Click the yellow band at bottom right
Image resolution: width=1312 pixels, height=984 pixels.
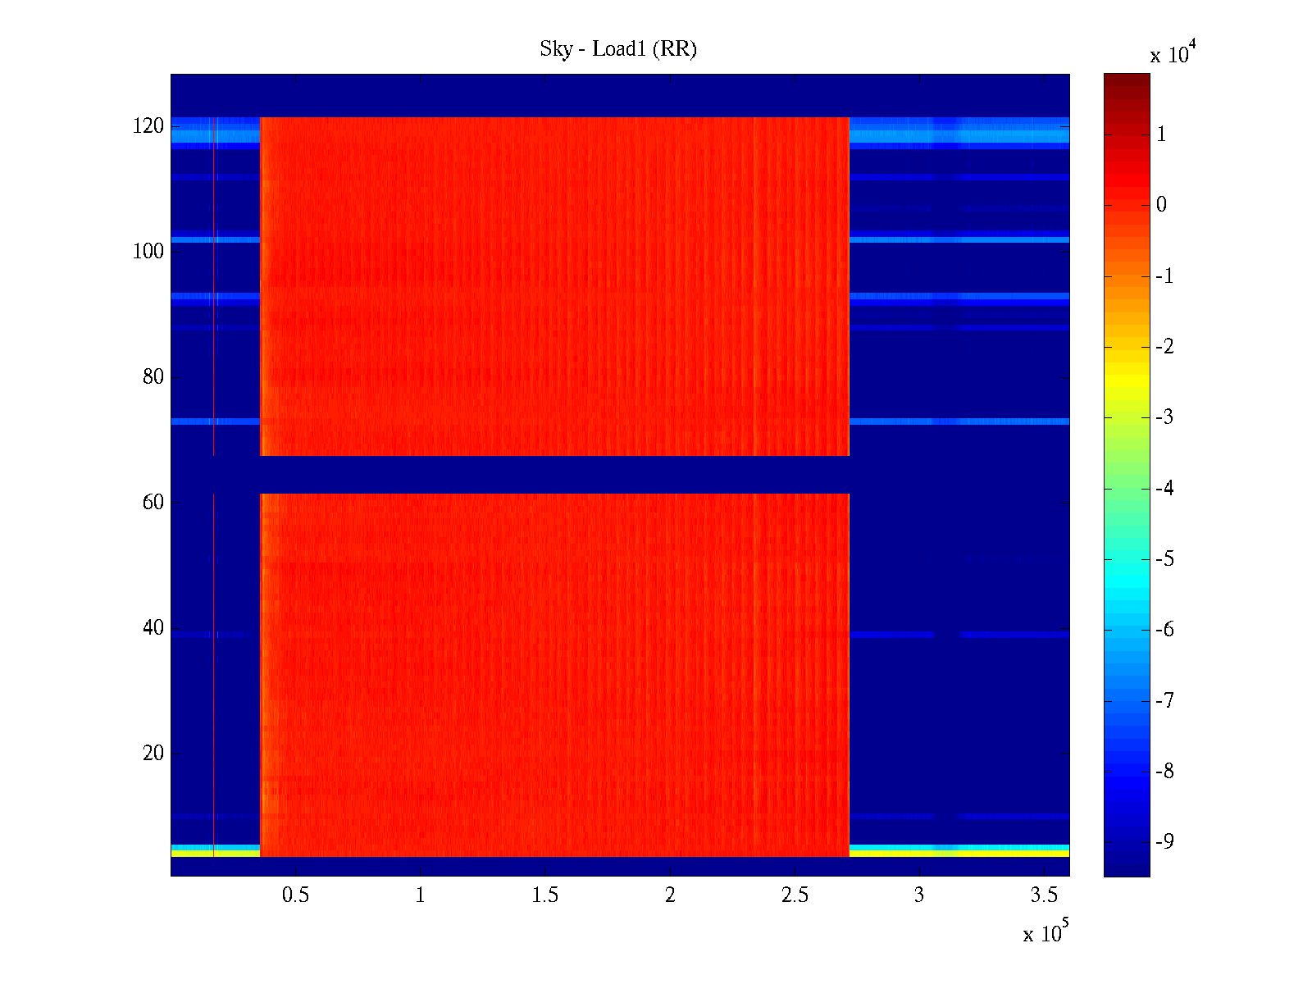tap(959, 854)
